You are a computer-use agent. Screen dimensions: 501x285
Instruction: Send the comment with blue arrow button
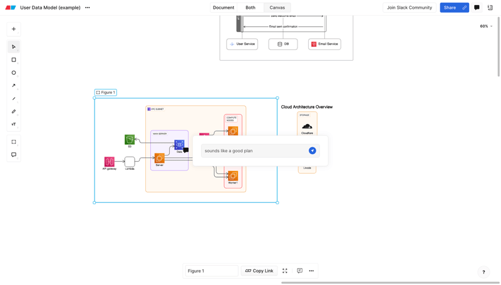tap(312, 151)
